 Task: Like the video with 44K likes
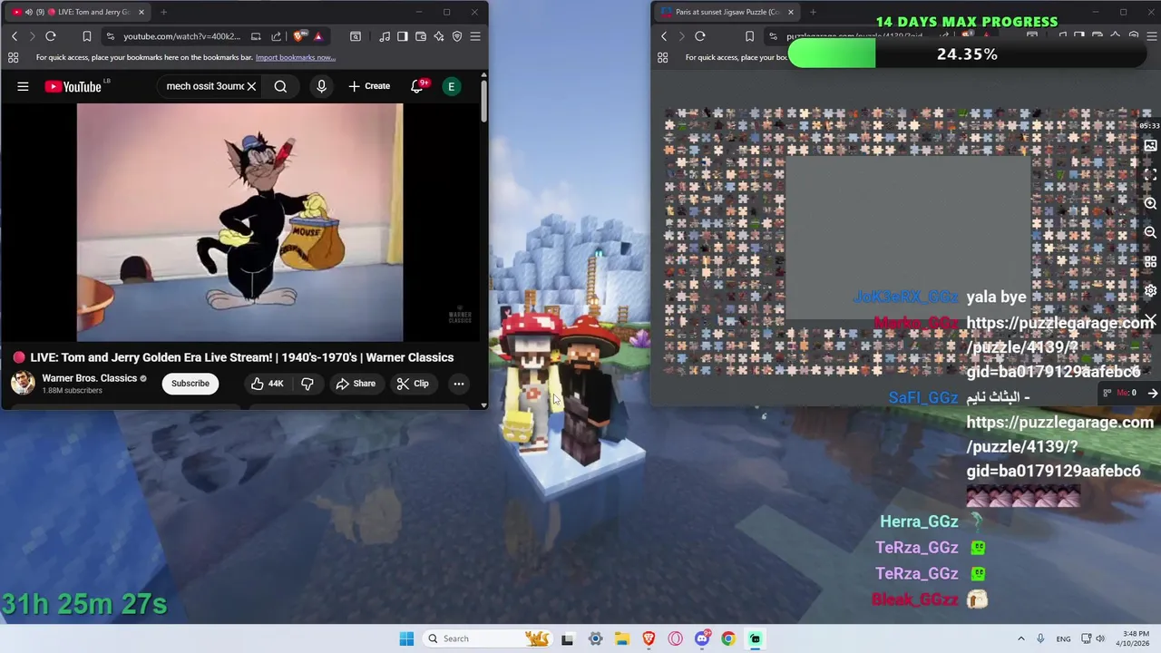click(x=268, y=384)
